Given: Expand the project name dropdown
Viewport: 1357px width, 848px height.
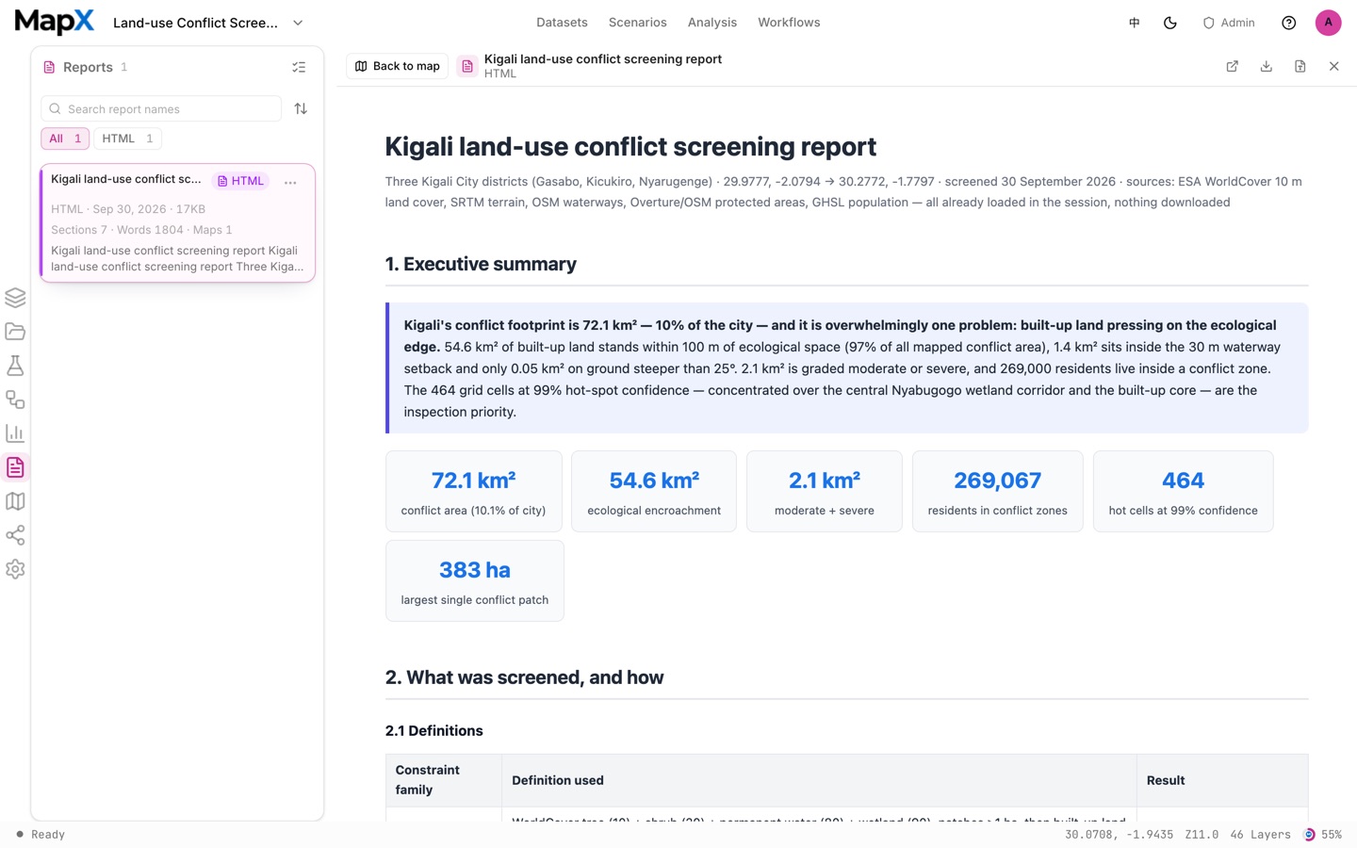Looking at the screenshot, I should pos(298,23).
